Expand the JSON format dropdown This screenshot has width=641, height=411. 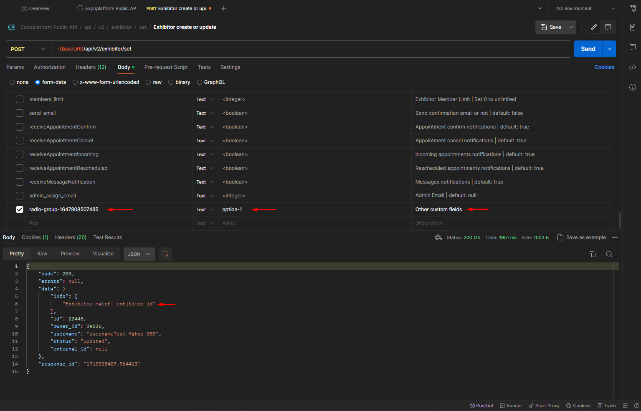coord(139,254)
